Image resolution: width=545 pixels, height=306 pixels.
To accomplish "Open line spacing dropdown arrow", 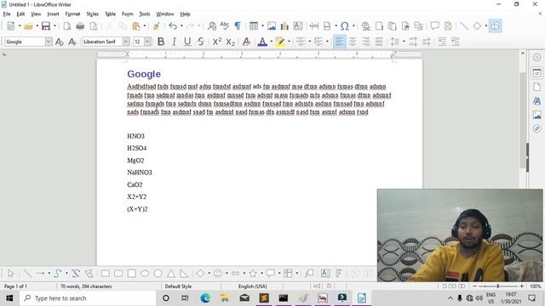I will (x=404, y=42).
